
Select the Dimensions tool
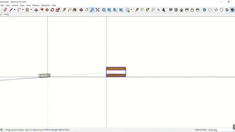(142, 10)
